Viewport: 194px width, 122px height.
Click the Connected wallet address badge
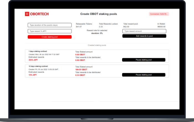coord(159,14)
